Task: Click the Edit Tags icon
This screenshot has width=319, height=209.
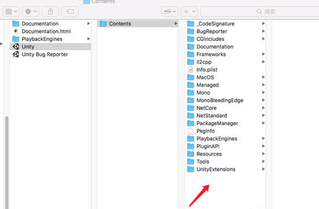Action: [x=70, y=12]
